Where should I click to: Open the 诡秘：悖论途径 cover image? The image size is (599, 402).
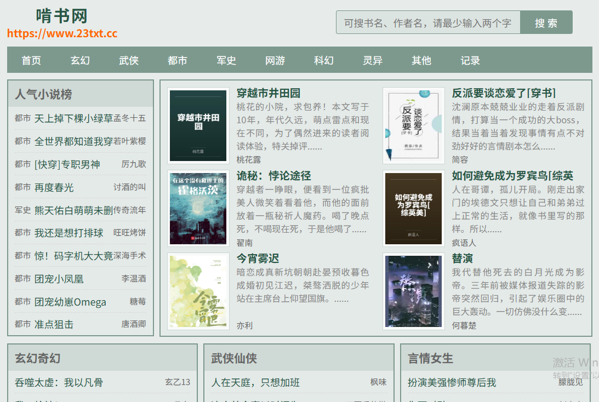tap(198, 209)
